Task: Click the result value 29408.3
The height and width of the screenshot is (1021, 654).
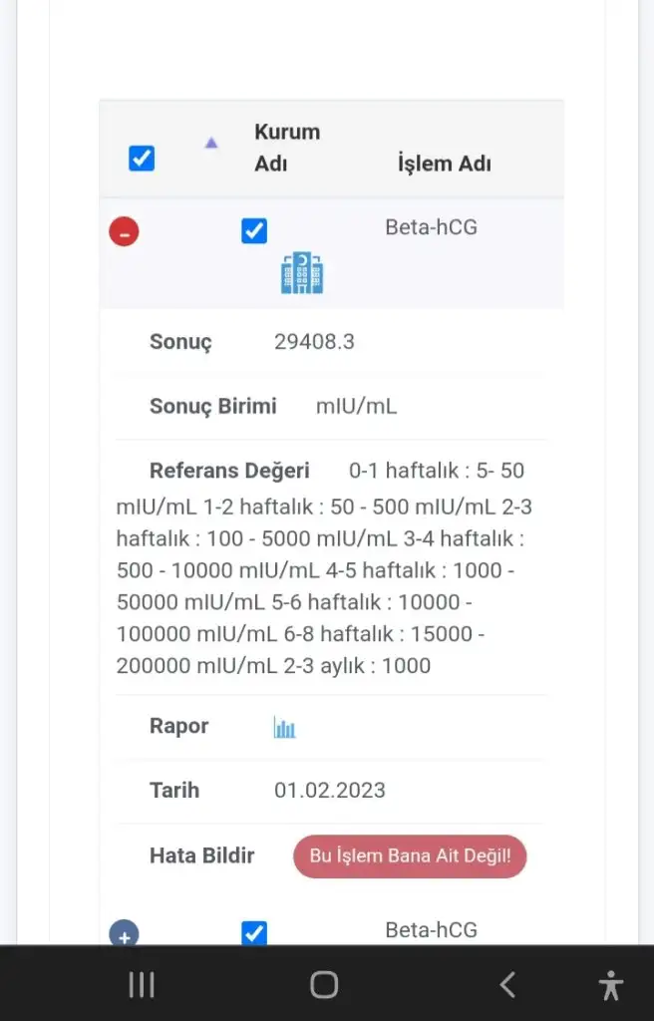Action: coord(314,341)
